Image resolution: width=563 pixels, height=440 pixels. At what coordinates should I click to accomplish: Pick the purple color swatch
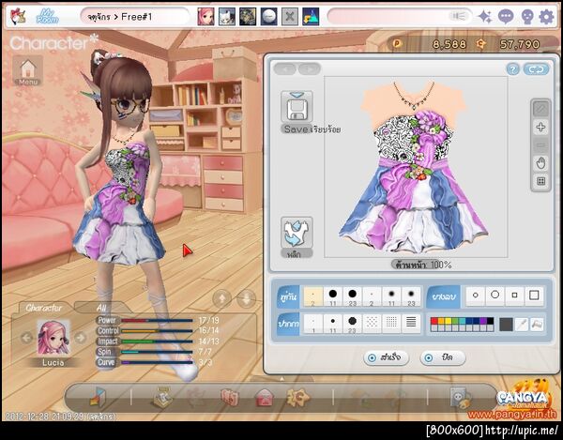click(483, 321)
